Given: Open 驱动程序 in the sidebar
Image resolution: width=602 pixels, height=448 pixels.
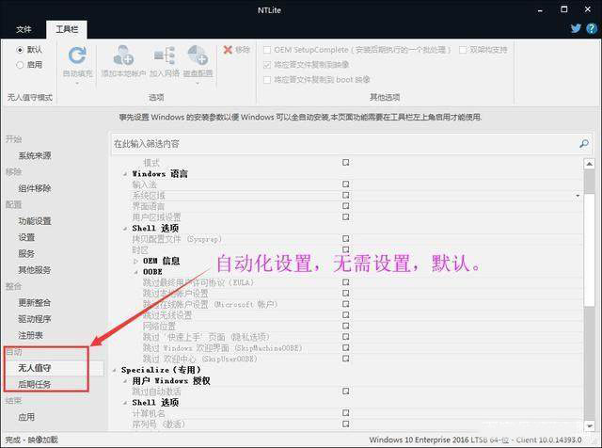Looking at the screenshot, I should tap(35, 319).
